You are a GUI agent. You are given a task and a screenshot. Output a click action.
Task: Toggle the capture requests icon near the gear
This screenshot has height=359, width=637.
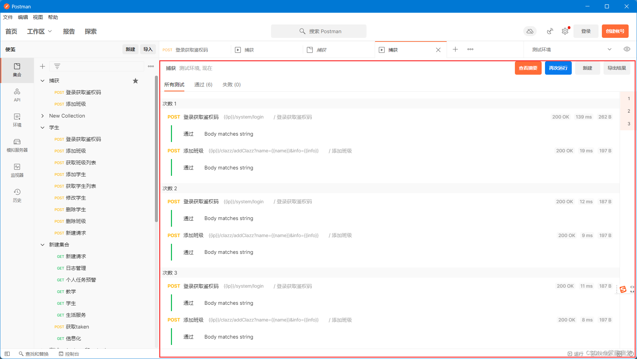pos(550,31)
